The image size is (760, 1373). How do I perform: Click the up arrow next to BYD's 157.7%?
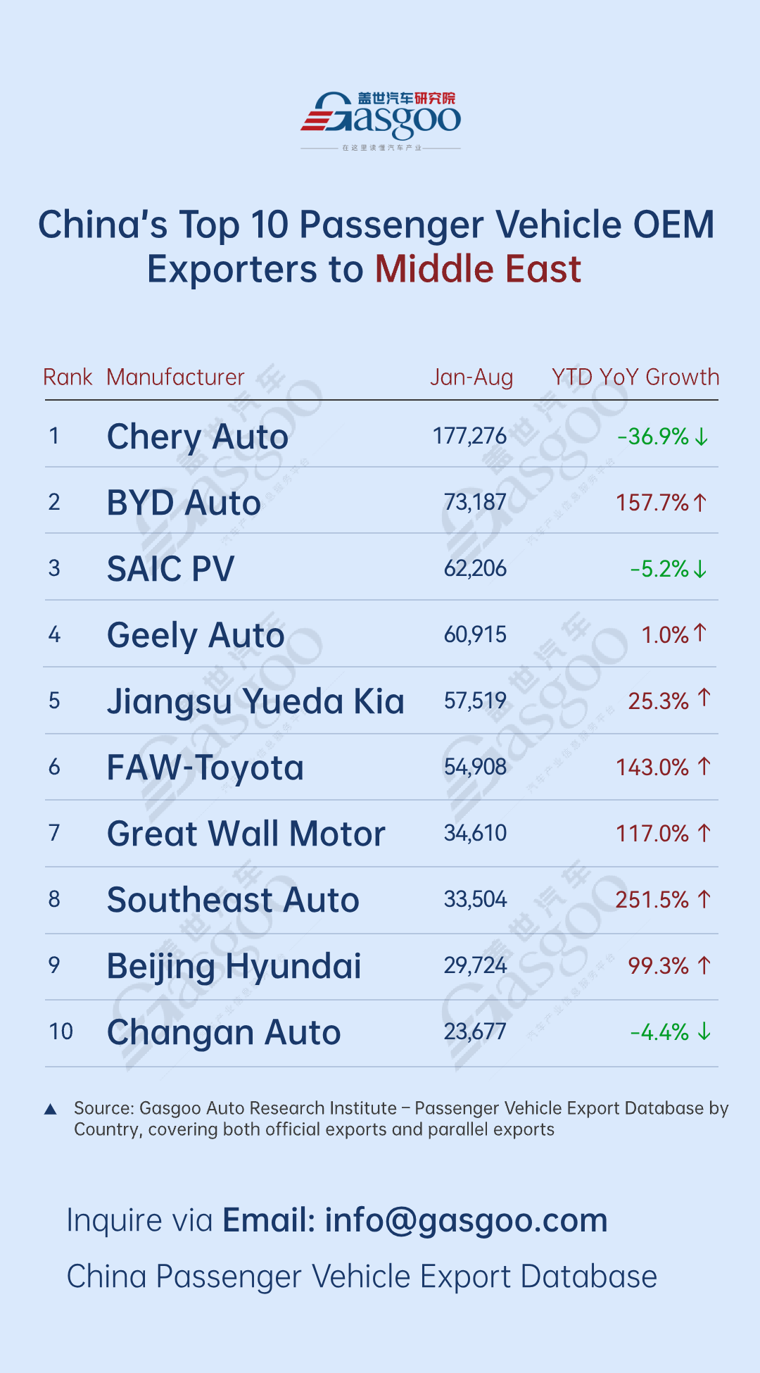pos(699,503)
